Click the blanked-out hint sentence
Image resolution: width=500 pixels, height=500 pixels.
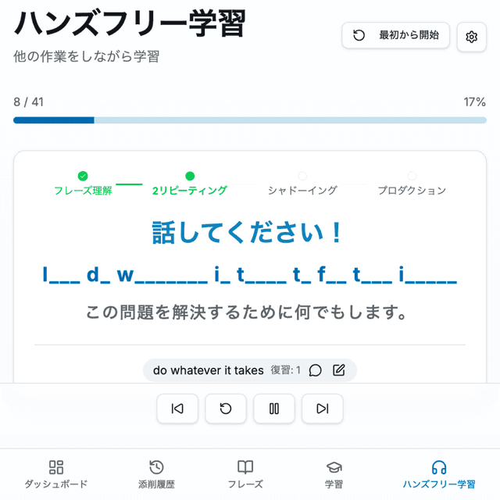point(250,275)
